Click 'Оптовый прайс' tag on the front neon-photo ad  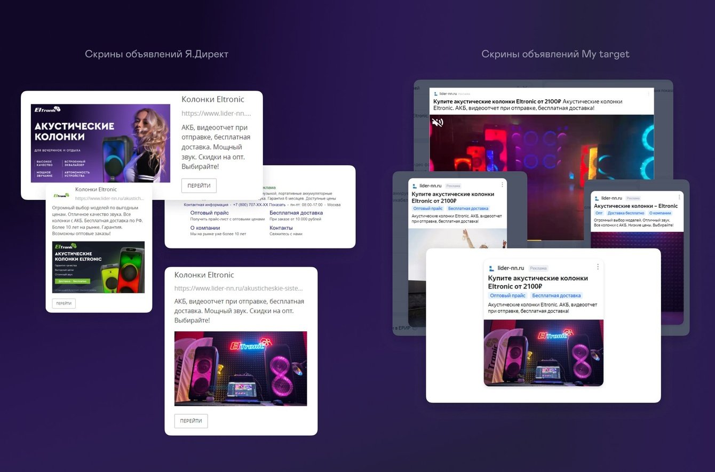pos(508,295)
